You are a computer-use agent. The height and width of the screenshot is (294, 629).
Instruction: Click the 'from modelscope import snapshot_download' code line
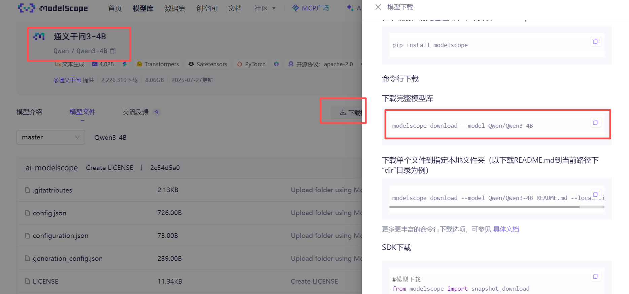(461, 289)
